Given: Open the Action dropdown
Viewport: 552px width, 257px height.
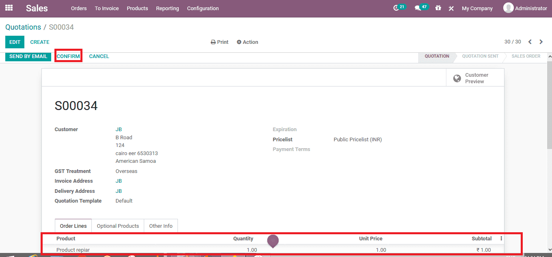Looking at the screenshot, I should pyautogui.click(x=247, y=42).
